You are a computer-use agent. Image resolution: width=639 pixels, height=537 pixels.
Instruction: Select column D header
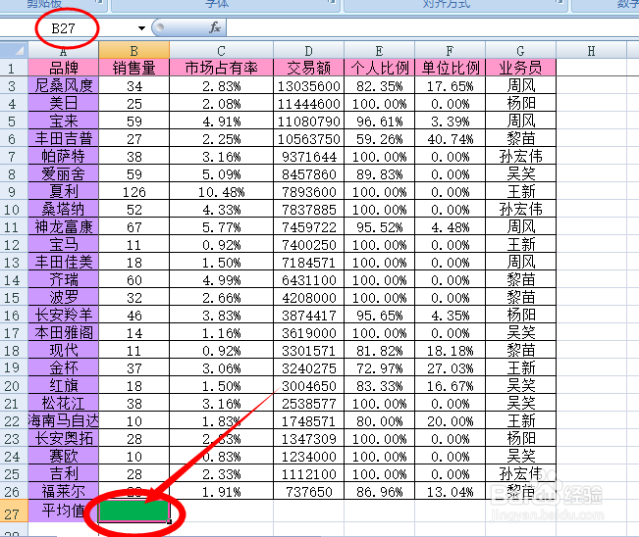click(x=308, y=50)
